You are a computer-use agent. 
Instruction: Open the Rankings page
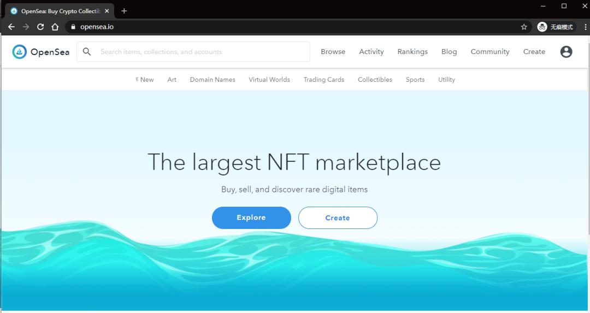(412, 51)
